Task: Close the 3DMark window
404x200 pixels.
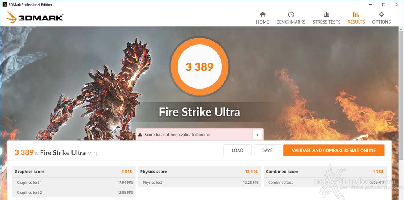Action: (x=397, y=4)
